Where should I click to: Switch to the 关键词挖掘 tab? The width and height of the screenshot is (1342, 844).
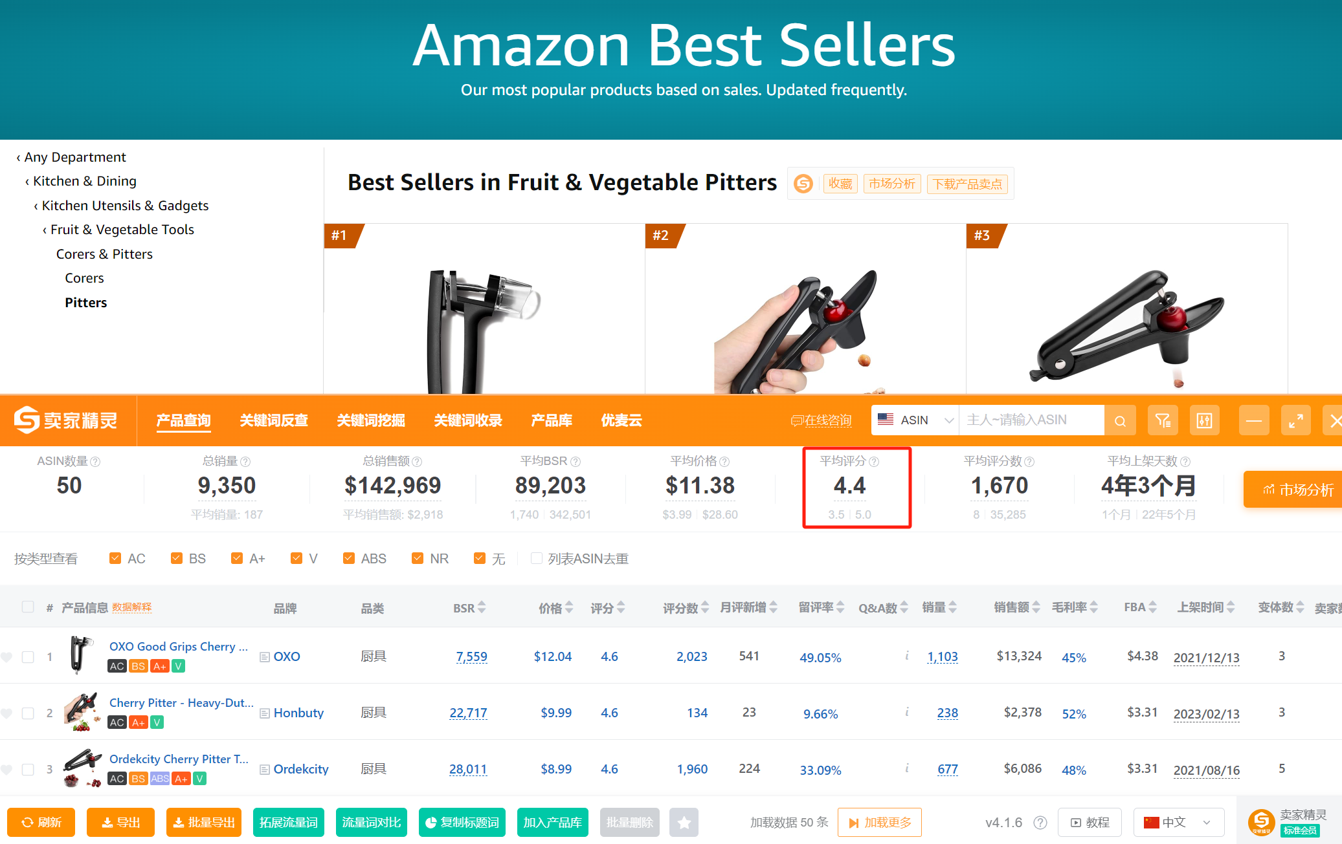371,421
